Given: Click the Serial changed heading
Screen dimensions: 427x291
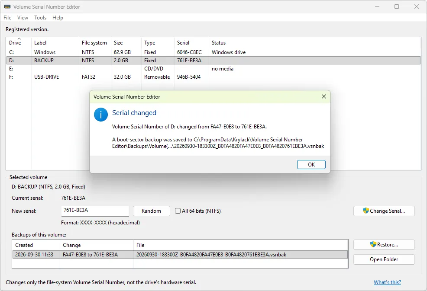Looking at the screenshot, I should tap(134, 112).
